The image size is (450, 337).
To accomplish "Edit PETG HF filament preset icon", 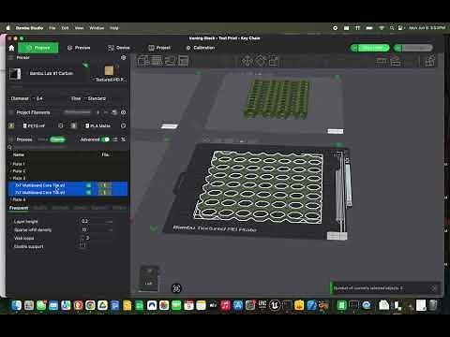I will click(x=61, y=125).
